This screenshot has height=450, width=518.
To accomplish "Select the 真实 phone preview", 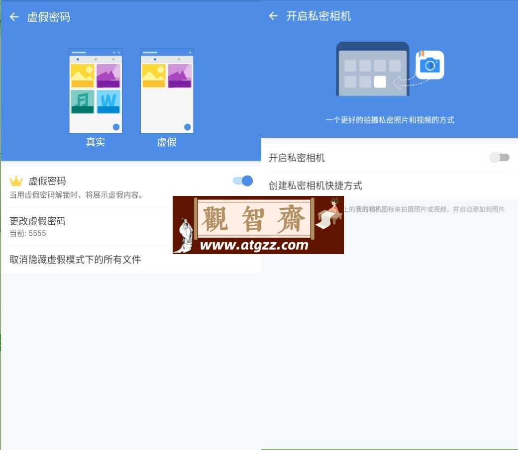I will coord(96,91).
